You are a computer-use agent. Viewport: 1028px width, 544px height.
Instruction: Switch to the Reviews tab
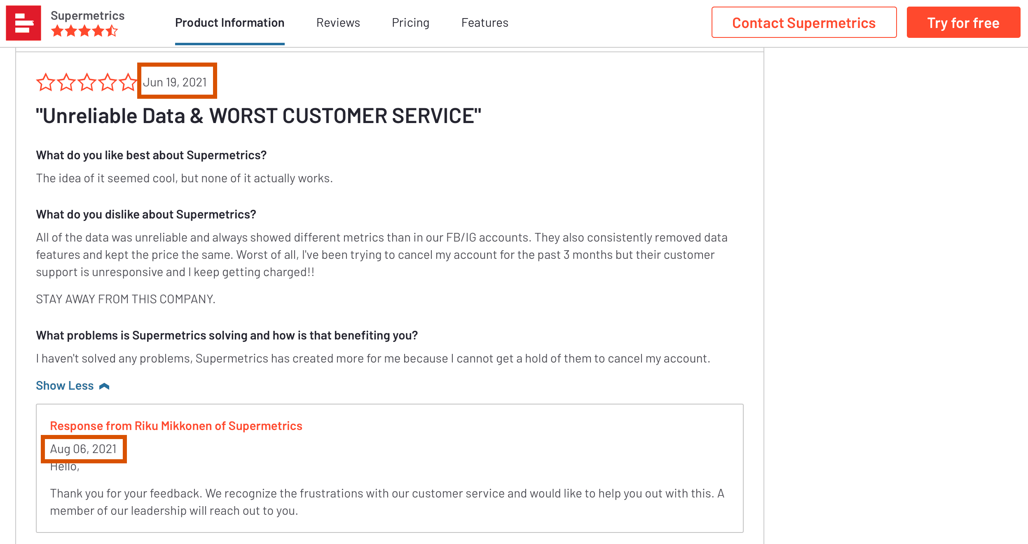[338, 23]
